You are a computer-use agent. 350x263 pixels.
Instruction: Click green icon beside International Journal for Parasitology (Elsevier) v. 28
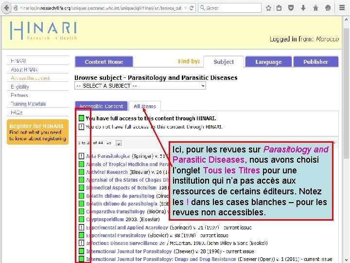[82, 251]
